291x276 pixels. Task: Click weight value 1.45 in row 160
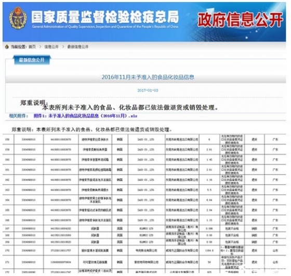tap(209, 160)
